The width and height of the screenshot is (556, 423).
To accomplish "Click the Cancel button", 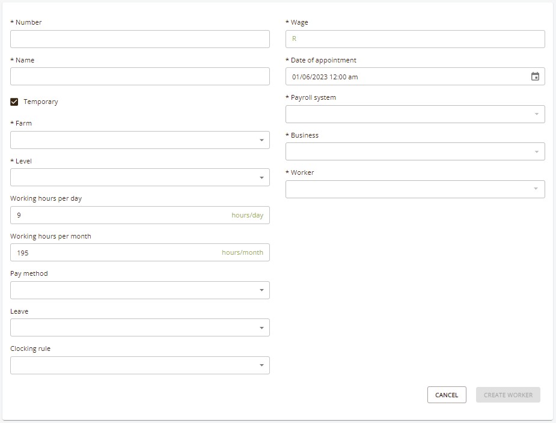I will (447, 395).
